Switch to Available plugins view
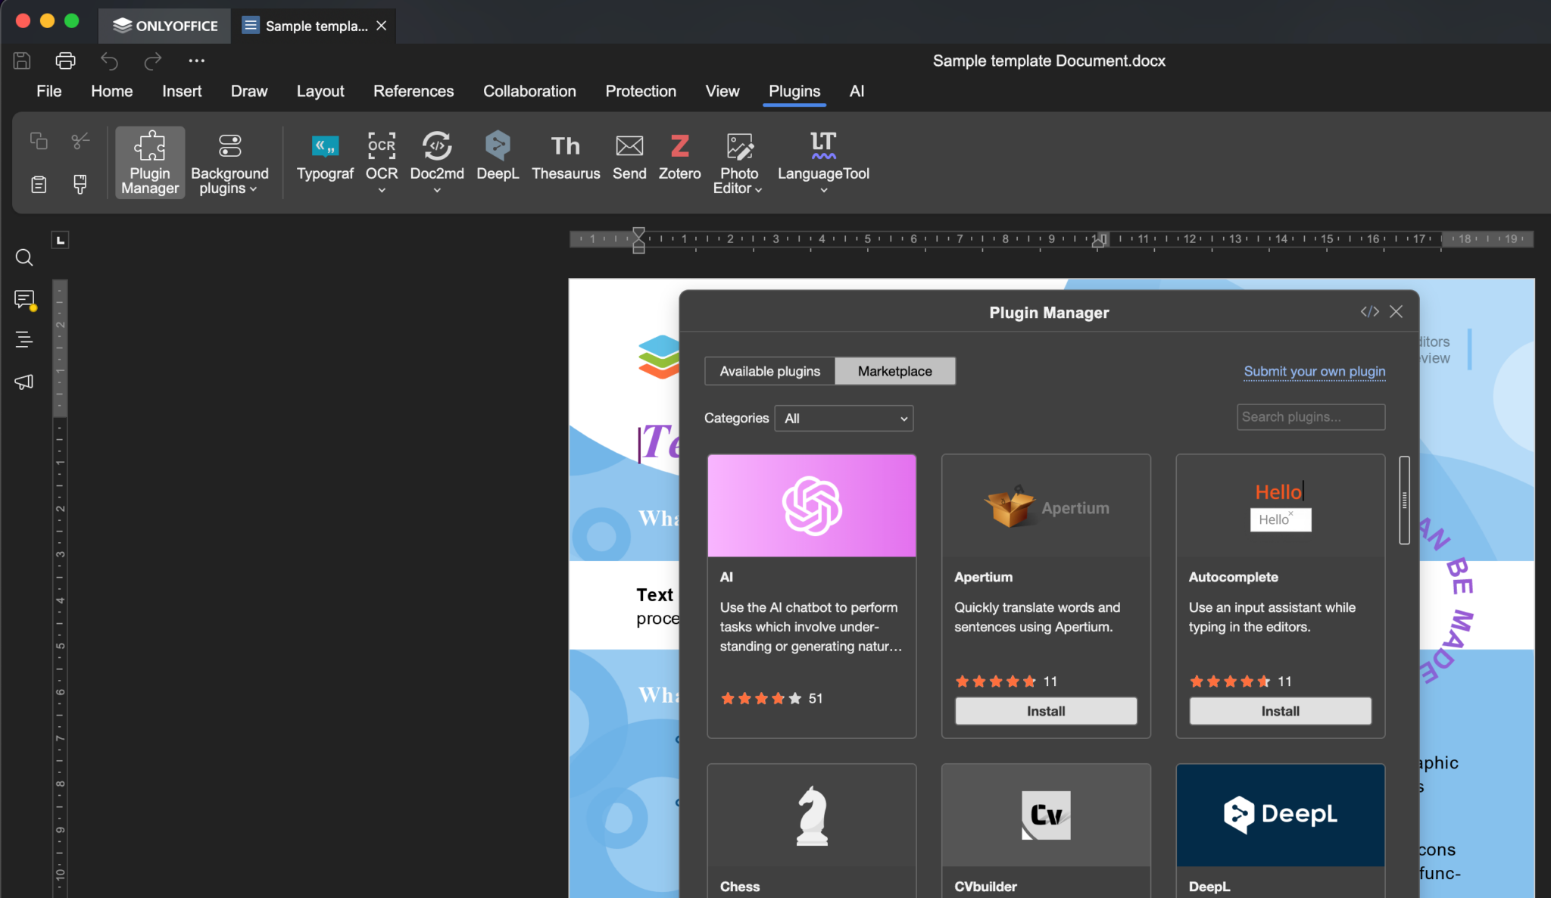The image size is (1551, 898). pos(769,371)
